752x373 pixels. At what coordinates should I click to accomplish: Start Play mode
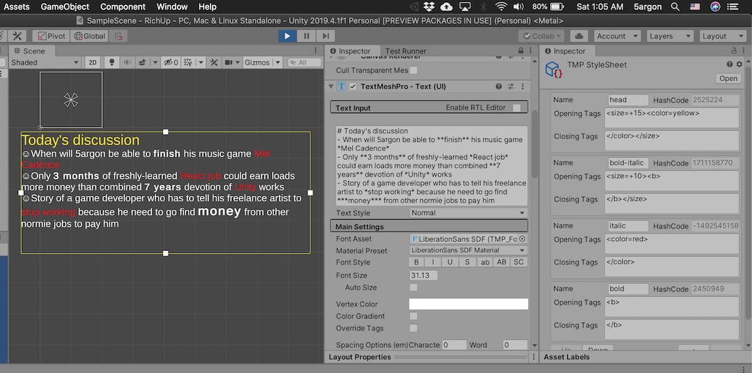click(287, 36)
